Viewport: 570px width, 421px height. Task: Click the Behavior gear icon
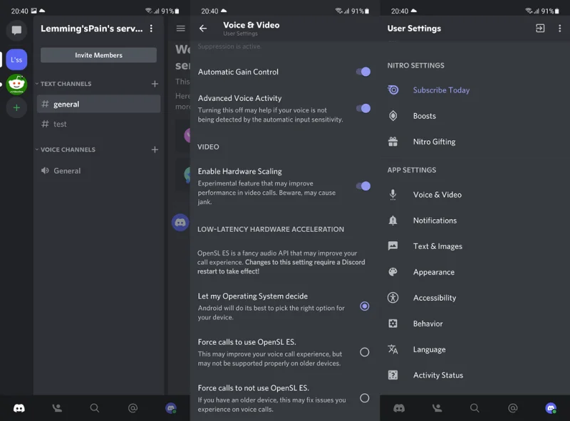tap(393, 324)
